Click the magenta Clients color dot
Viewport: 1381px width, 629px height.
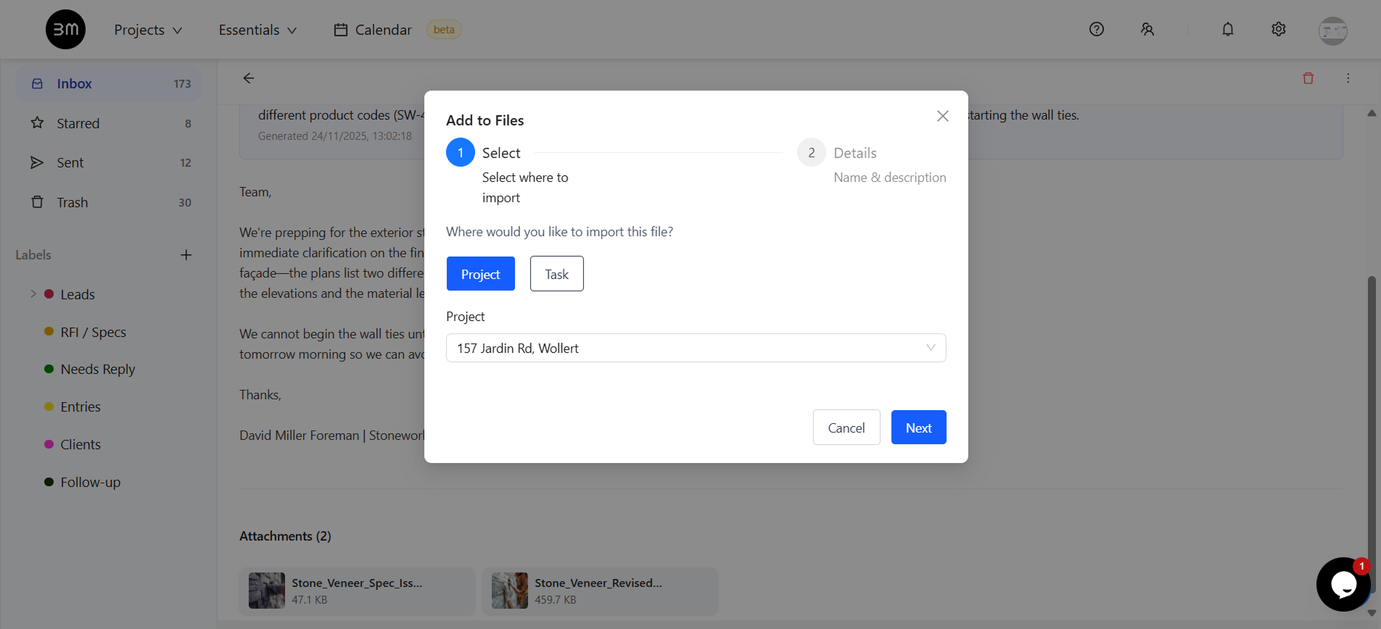pyautogui.click(x=49, y=444)
